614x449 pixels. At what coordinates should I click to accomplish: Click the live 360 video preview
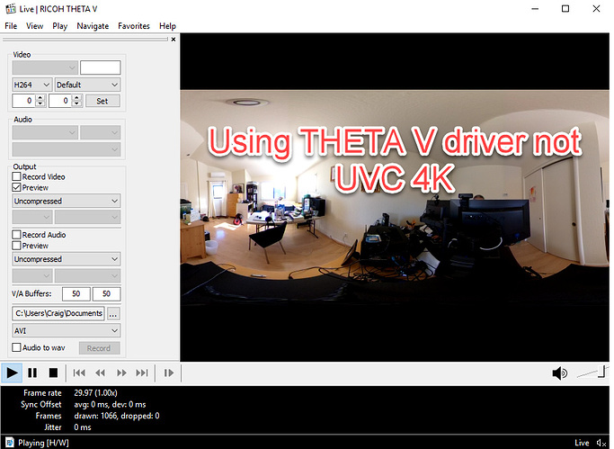point(395,198)
